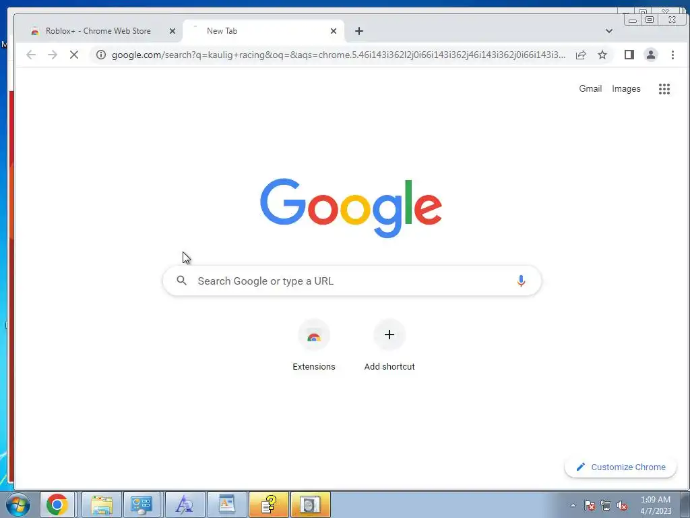This screenshot has height=518, width=690.
Task: Open the muted volume tray icon
Action: coord(622,505)
